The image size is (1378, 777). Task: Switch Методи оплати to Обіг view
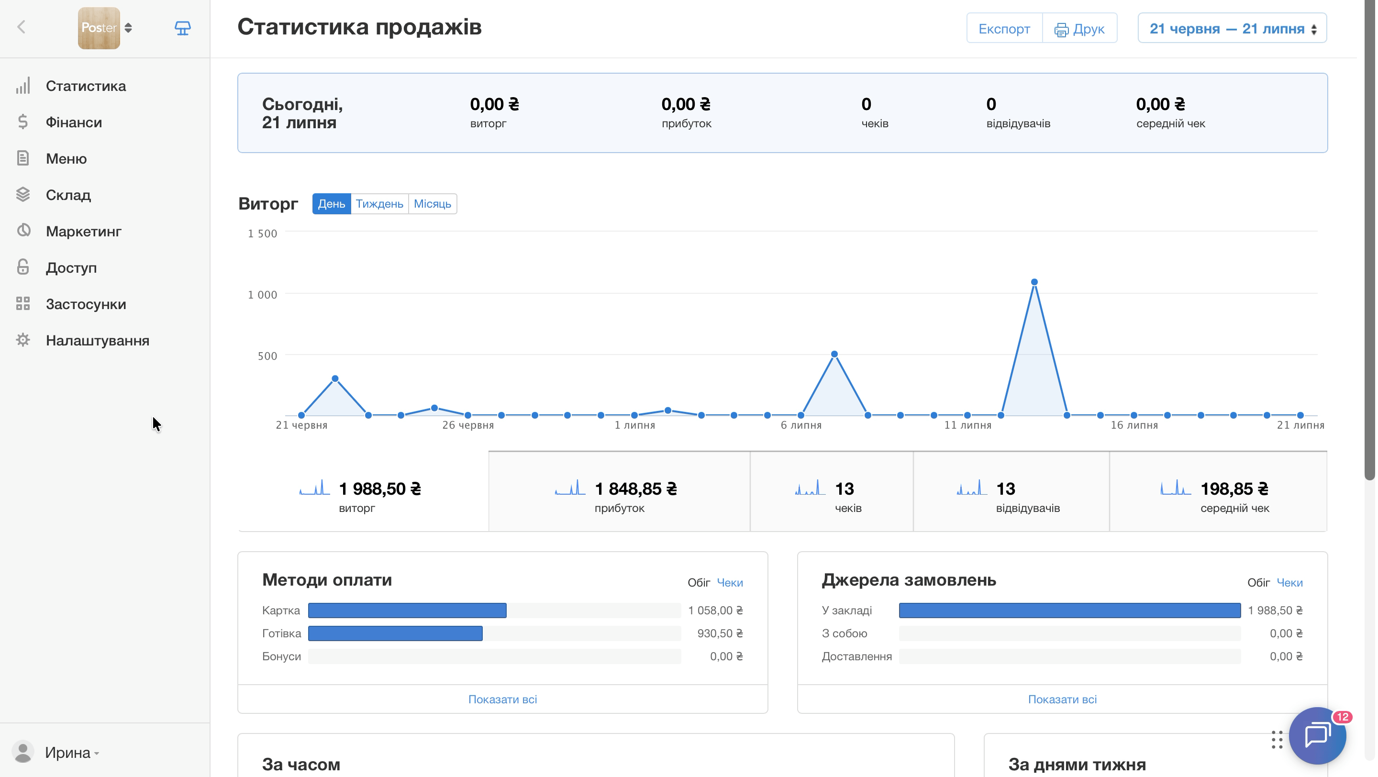click(x=699, y=582)
